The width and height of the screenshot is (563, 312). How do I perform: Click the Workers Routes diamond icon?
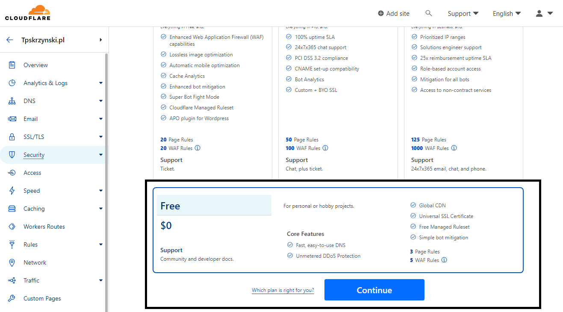pos(12,227)
